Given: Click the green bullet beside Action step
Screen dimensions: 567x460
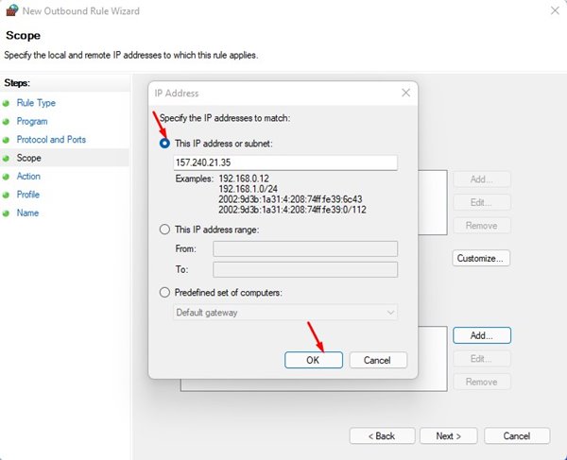Looking at the screenshot, I should (6, 177).
